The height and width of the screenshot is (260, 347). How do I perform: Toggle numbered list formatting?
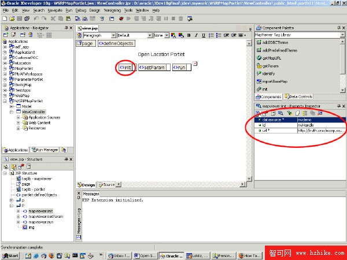pos(211,35)
